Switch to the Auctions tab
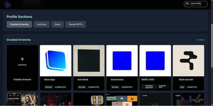This screenshot has width=213, height=106. [42, 24]
